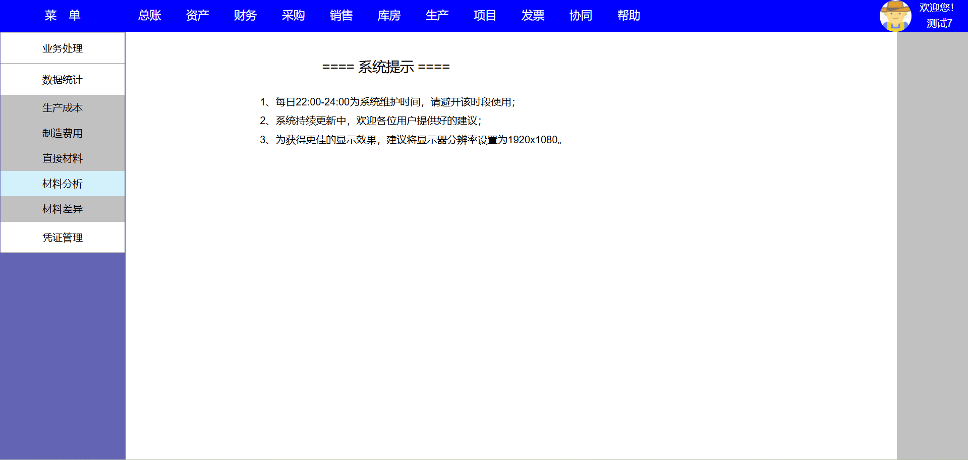
Task: Expand the 凭证管理 sidebar section
Action: pos(63,238)
